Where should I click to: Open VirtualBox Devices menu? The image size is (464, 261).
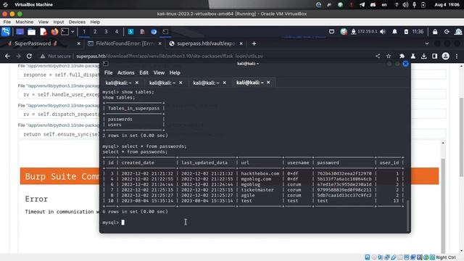tap(77, 22)
